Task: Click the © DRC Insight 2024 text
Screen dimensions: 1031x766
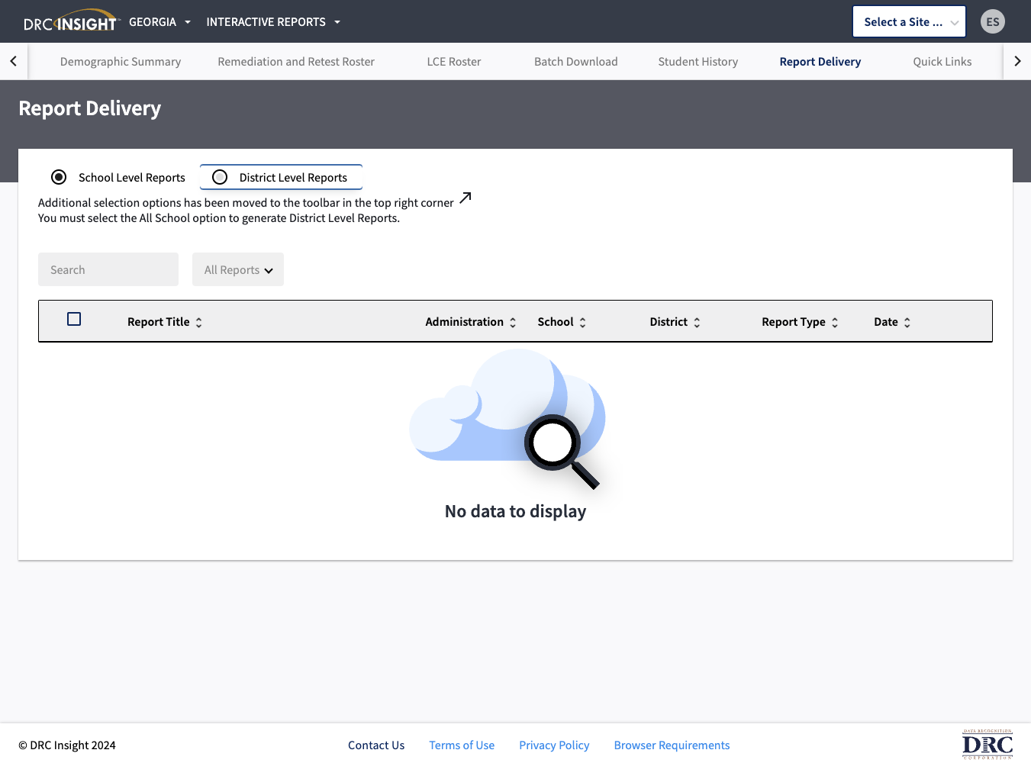Action: [67, 745]
